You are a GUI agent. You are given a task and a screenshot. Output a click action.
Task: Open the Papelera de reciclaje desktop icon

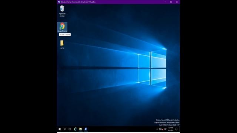62,11
